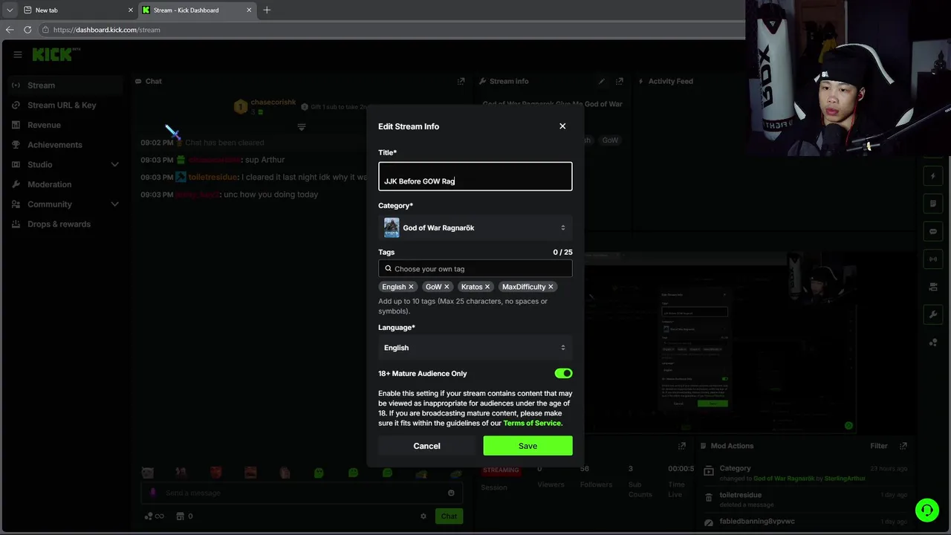Pop out the Mod Actions panel
The height and width of the screenshot is (535, 951).
903,446
